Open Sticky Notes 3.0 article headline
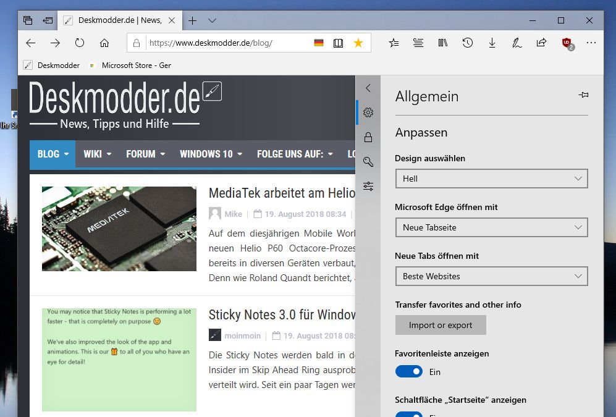 (x=282, y=314)
